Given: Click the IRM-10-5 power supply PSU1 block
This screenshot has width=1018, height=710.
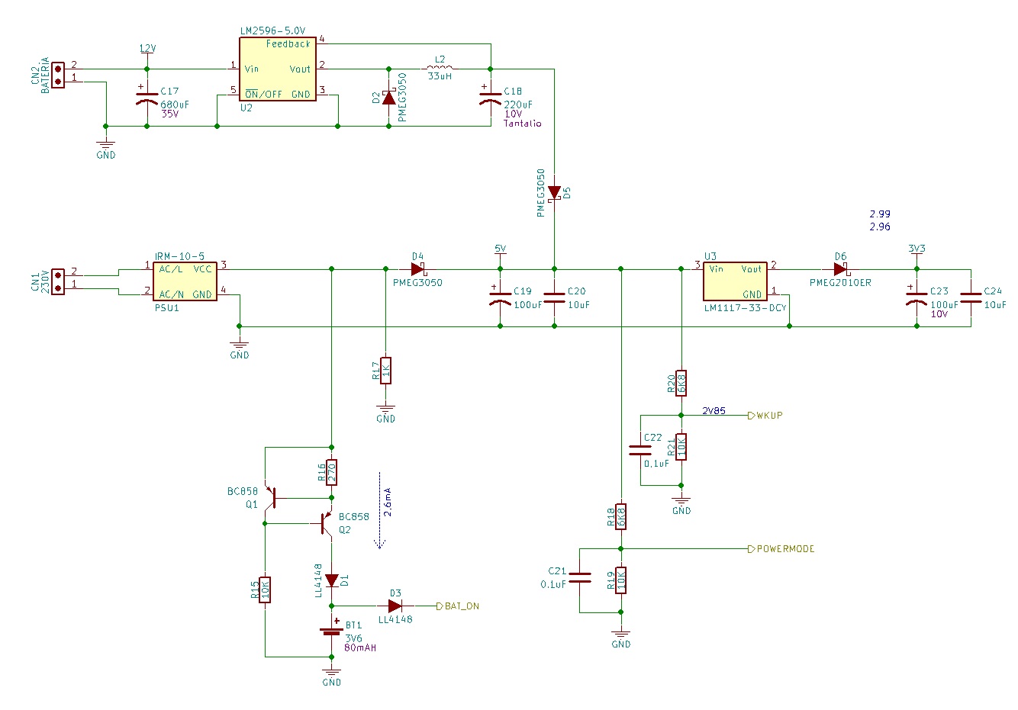Looking at the screenshot, I should coord(185,281).
